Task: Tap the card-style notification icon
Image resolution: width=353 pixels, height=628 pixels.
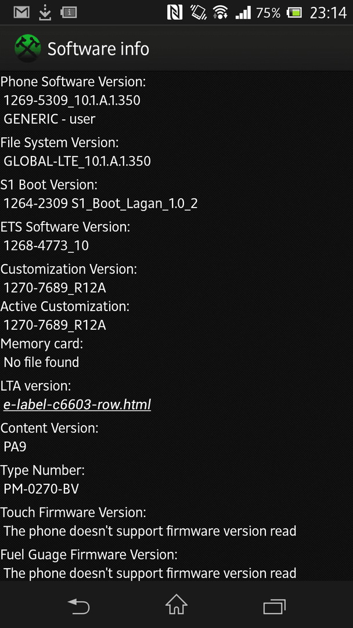Action: 69,13
